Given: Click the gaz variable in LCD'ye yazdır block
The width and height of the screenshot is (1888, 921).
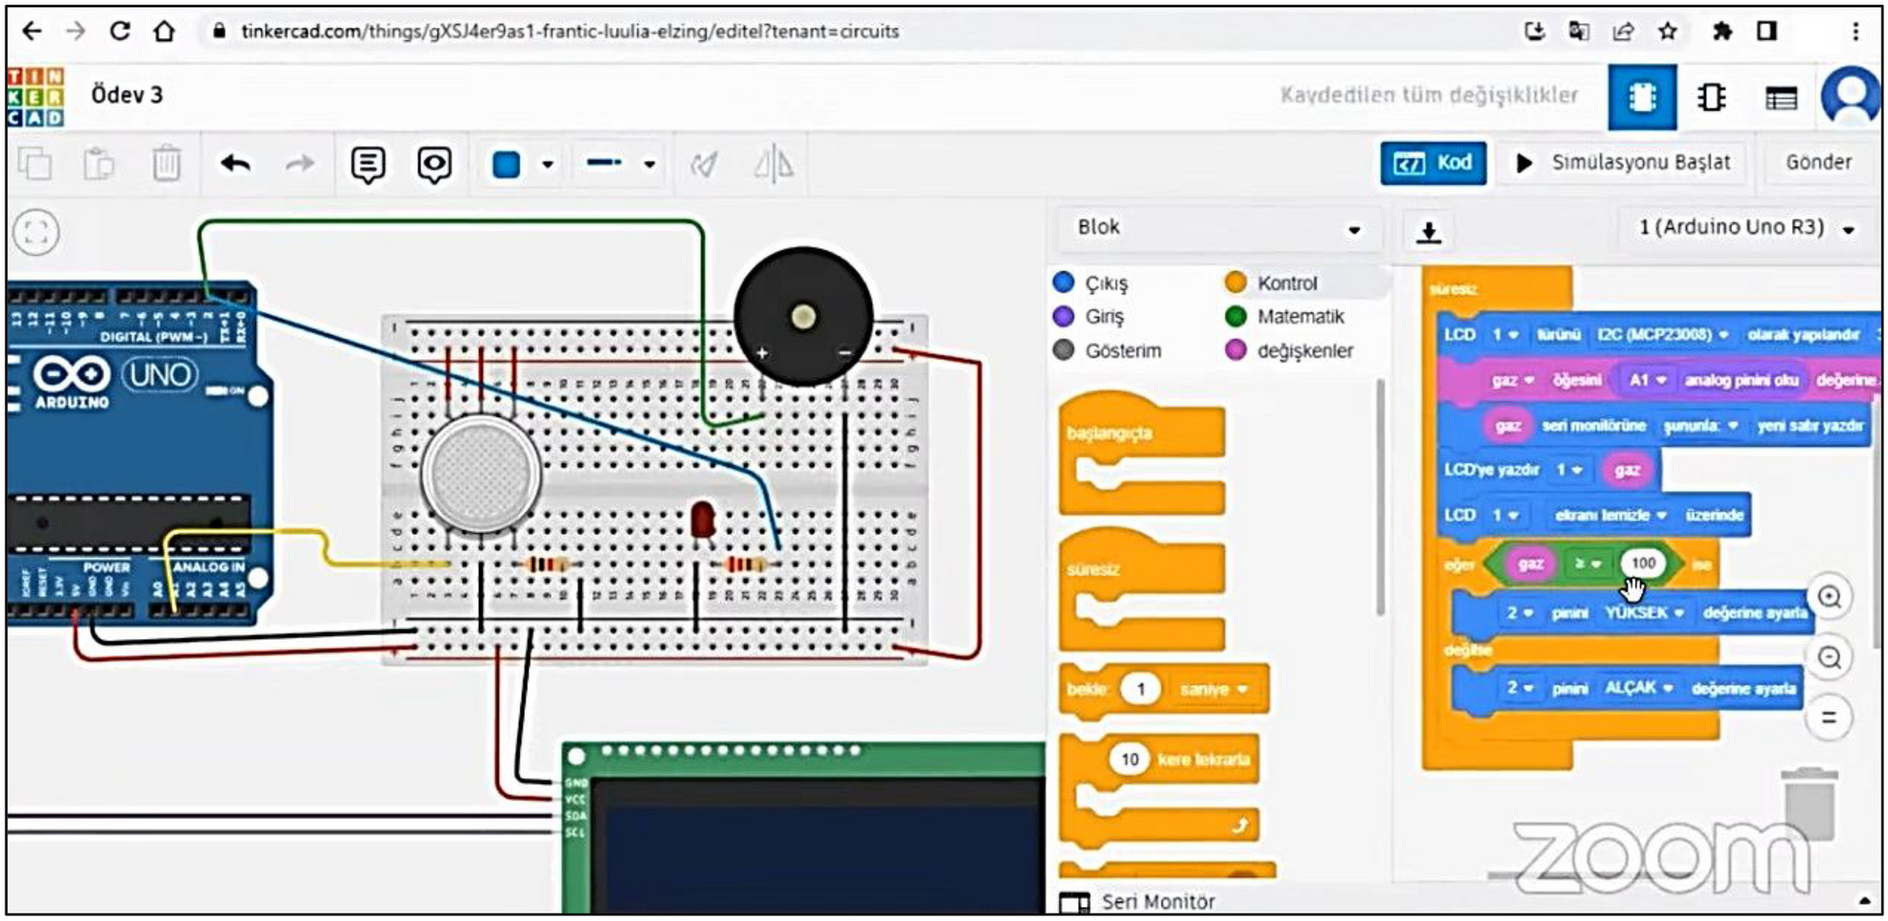Looking at the screenshot, I should click(1628, 470).
